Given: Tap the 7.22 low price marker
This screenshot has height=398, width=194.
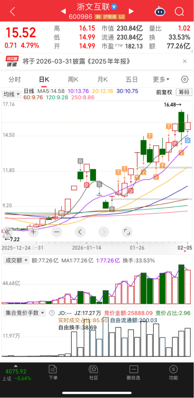Looking at the screenshot, I should click(x=12, y=239).
